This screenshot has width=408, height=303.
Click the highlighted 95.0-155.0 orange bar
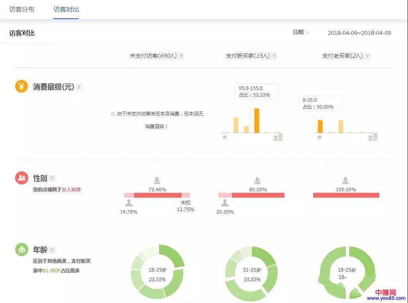coord(257,120)
